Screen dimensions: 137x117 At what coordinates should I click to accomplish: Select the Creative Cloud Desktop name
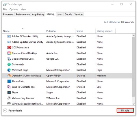[24, 53]
